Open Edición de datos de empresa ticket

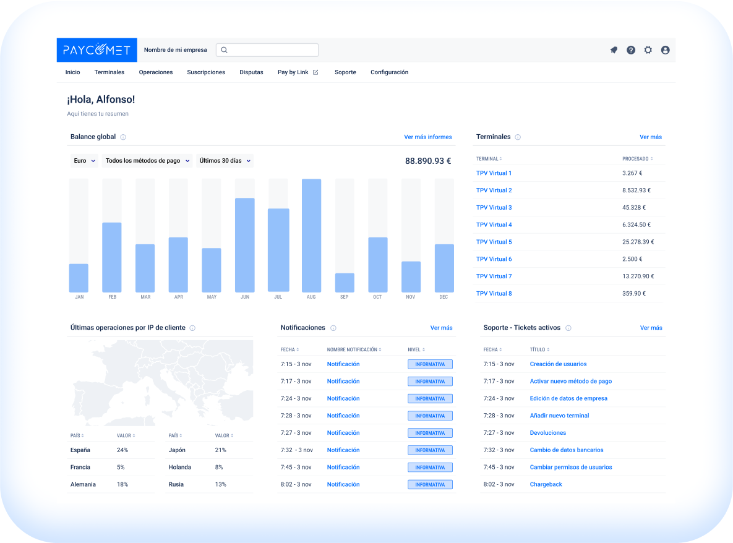[568, 399]
